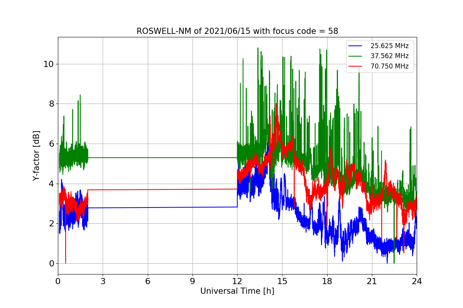Click x-axis tick label 9
Viewport: 463px width, 308px height.
(x=193, y=281)
